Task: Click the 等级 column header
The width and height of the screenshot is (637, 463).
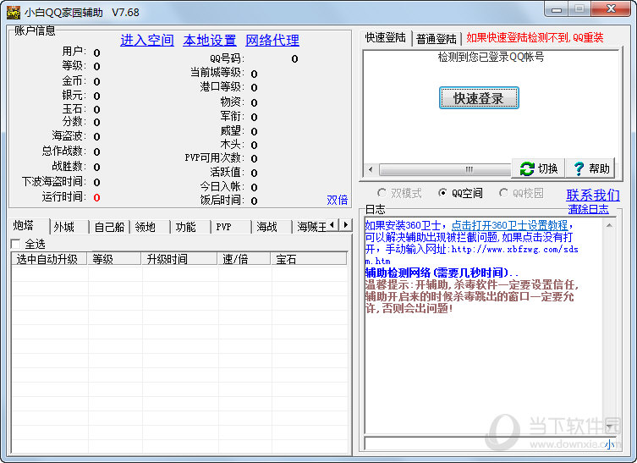Action: [114, 259]
